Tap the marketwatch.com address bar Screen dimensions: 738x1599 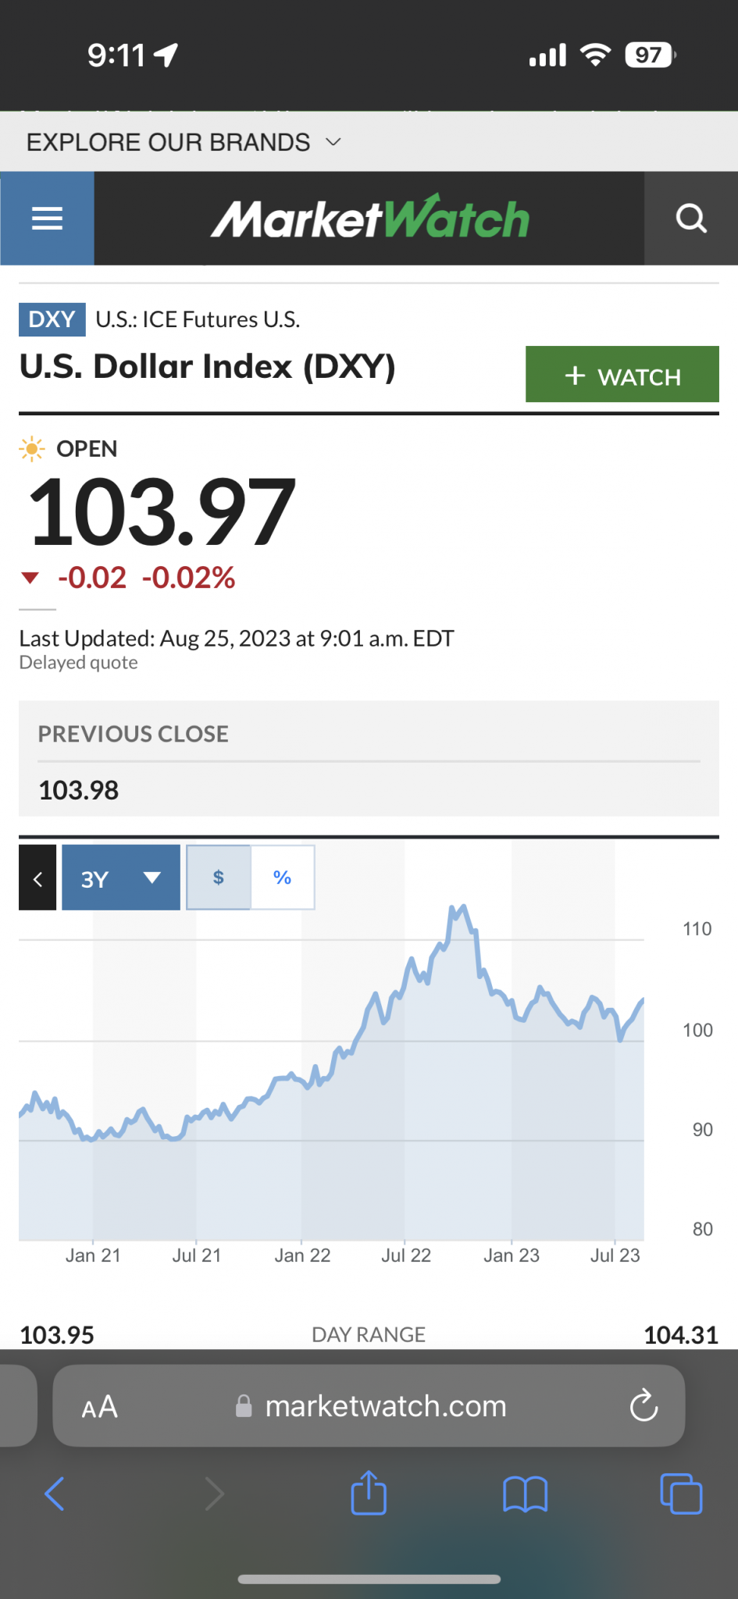[x=369, y=1405]
